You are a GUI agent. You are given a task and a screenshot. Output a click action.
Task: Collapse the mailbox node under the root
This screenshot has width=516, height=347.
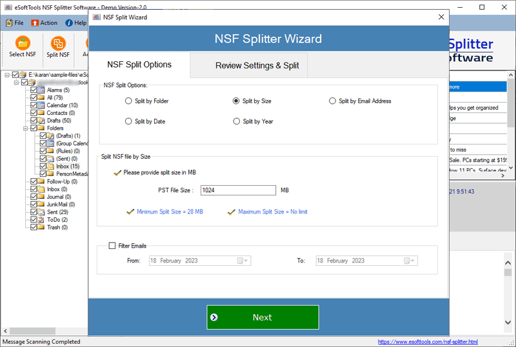[x=15, y=83]
